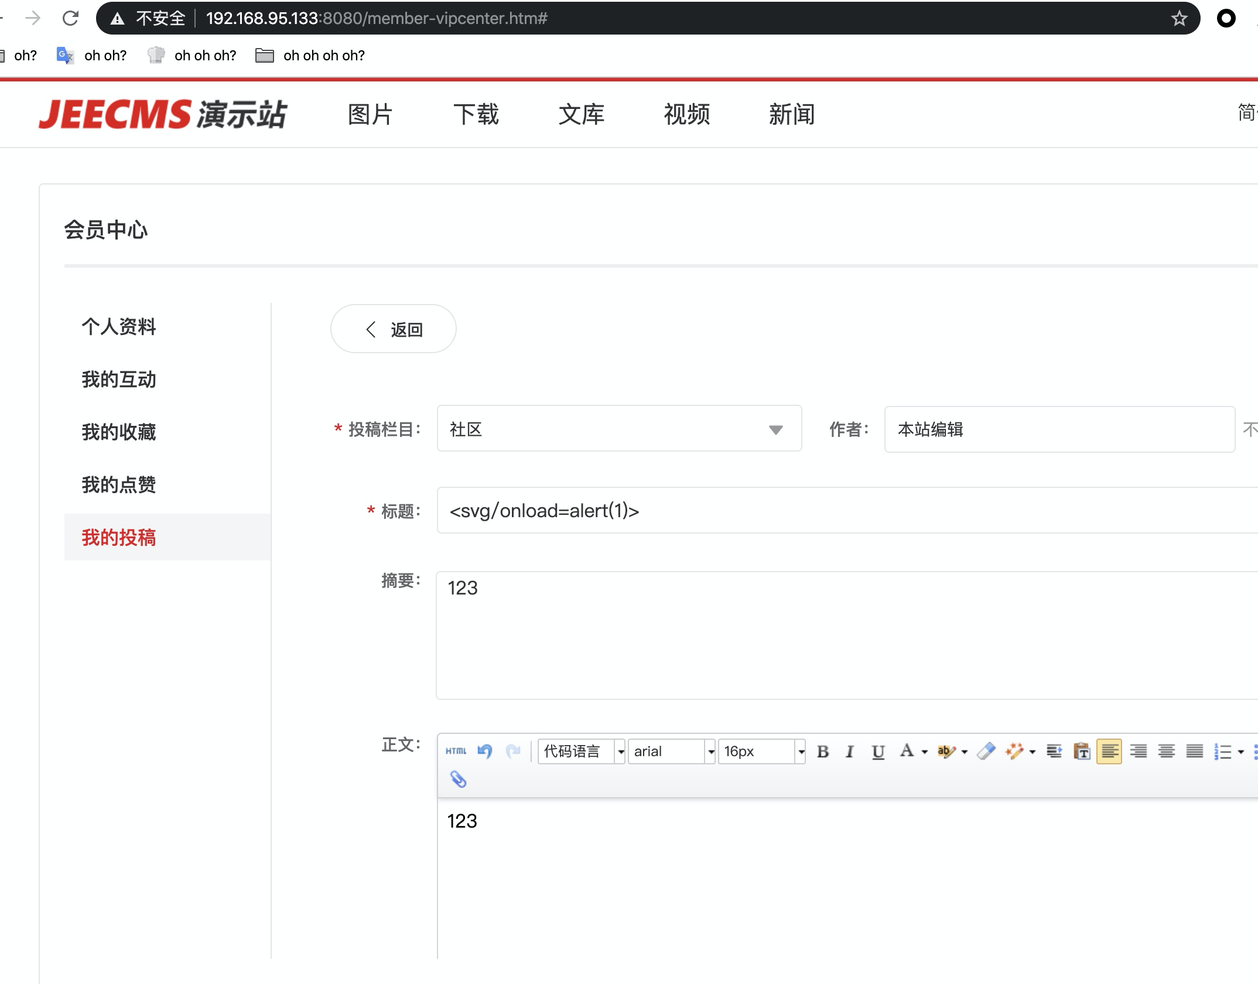Image resolution: width=1258 pixels, height=984 pixels.
Task: Apply underline formatting in the editor
Action: (878, 753)
